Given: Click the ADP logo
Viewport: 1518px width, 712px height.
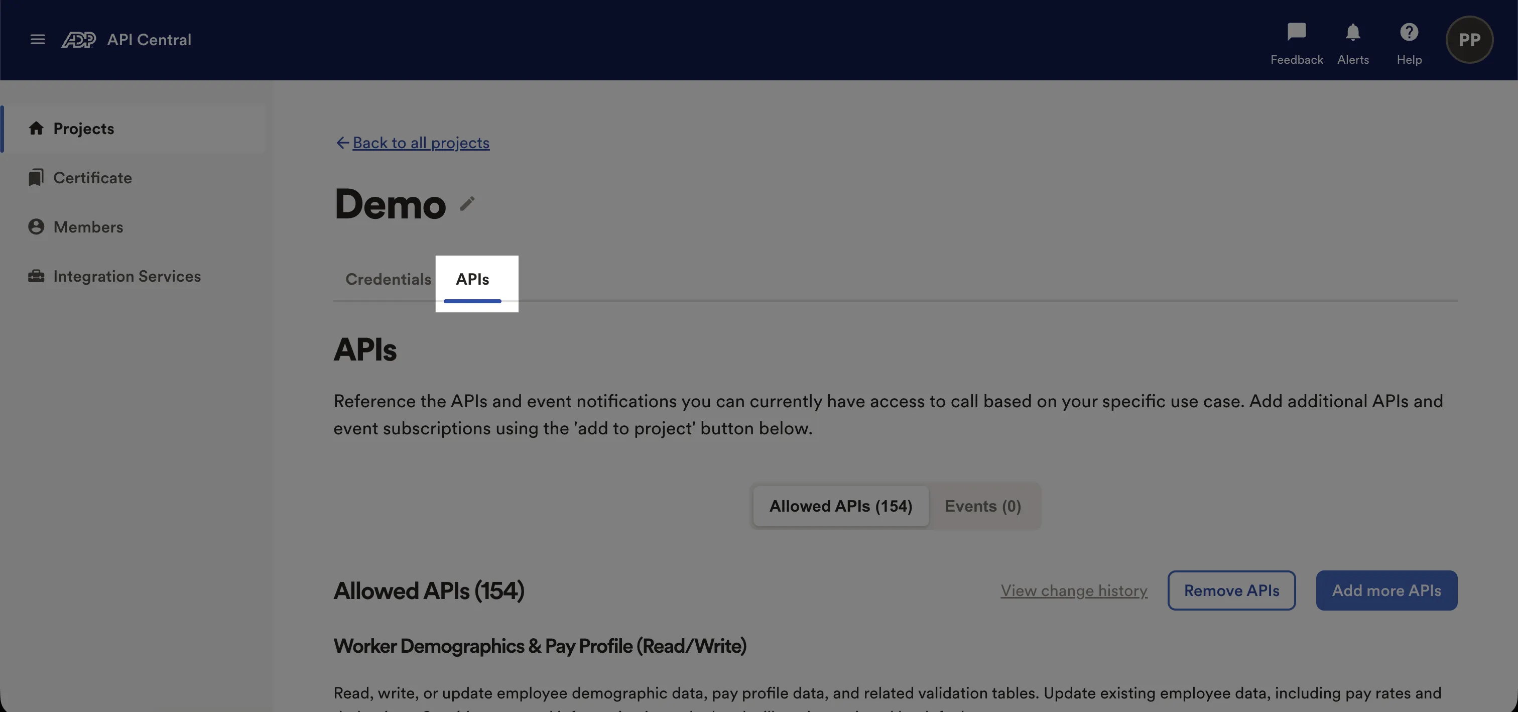Looking at the screenshot, I should point(78,40).
